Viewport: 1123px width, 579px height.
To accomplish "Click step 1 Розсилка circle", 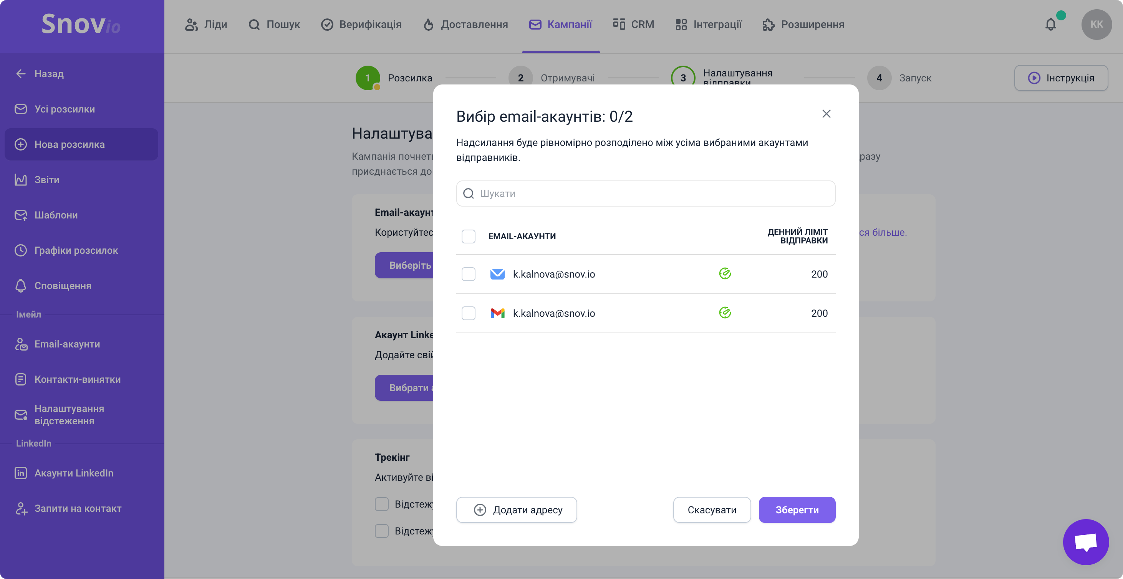I will [368, 78].
